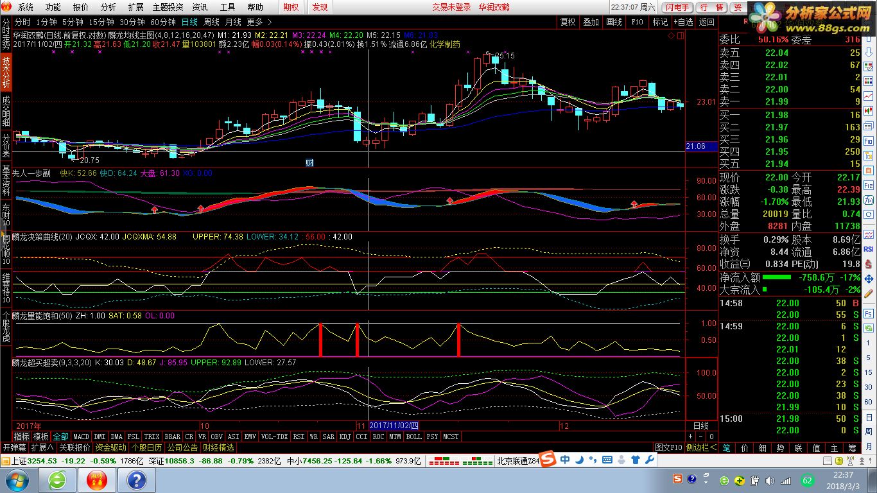Click the four-way move arrows icon in right toolbar

coord(868,280)
